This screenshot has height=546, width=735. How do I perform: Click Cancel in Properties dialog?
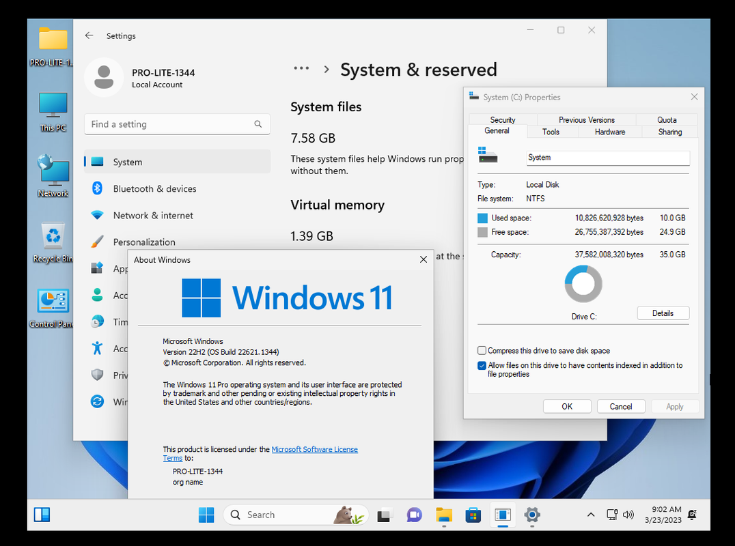click(621, 407)
